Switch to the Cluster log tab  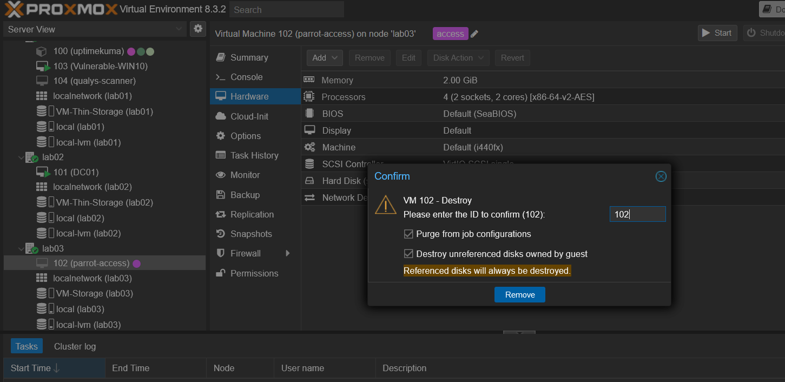pyautogui.click(x=75, y=346)
